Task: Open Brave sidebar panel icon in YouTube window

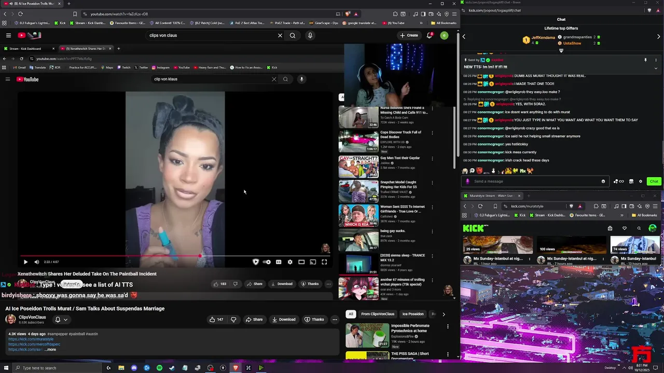Action: (x=423, y=14)
